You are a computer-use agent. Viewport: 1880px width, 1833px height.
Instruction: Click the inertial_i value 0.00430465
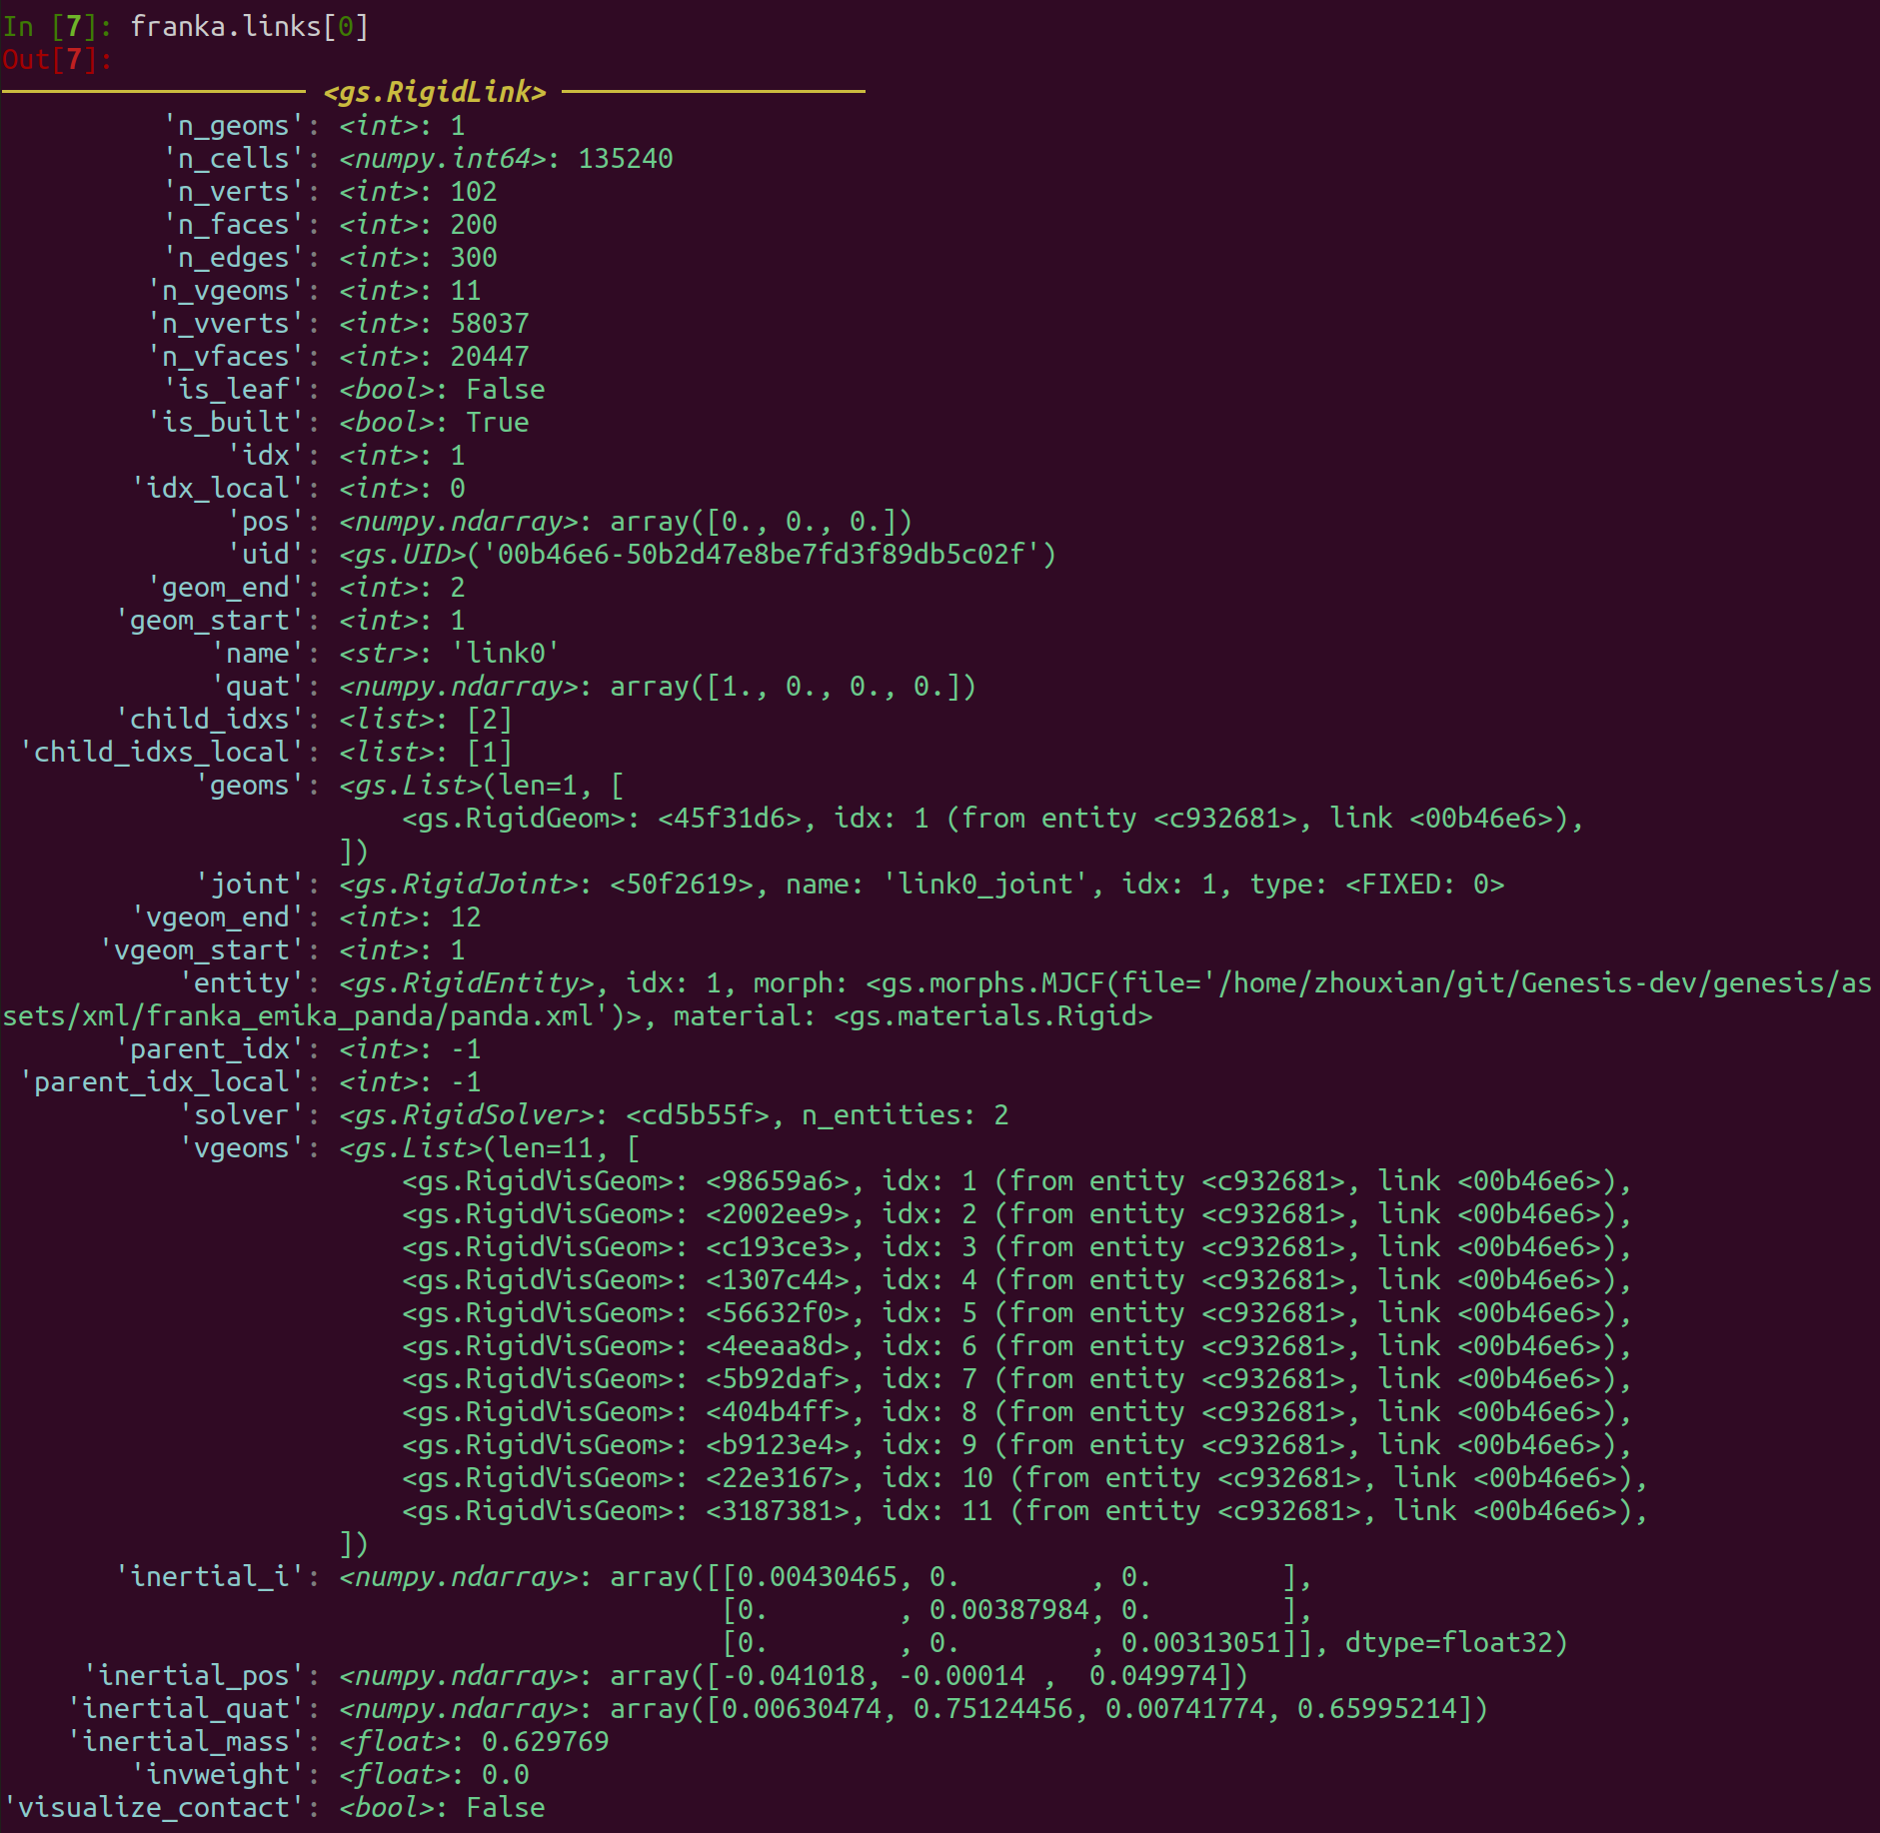(818, 1576)
